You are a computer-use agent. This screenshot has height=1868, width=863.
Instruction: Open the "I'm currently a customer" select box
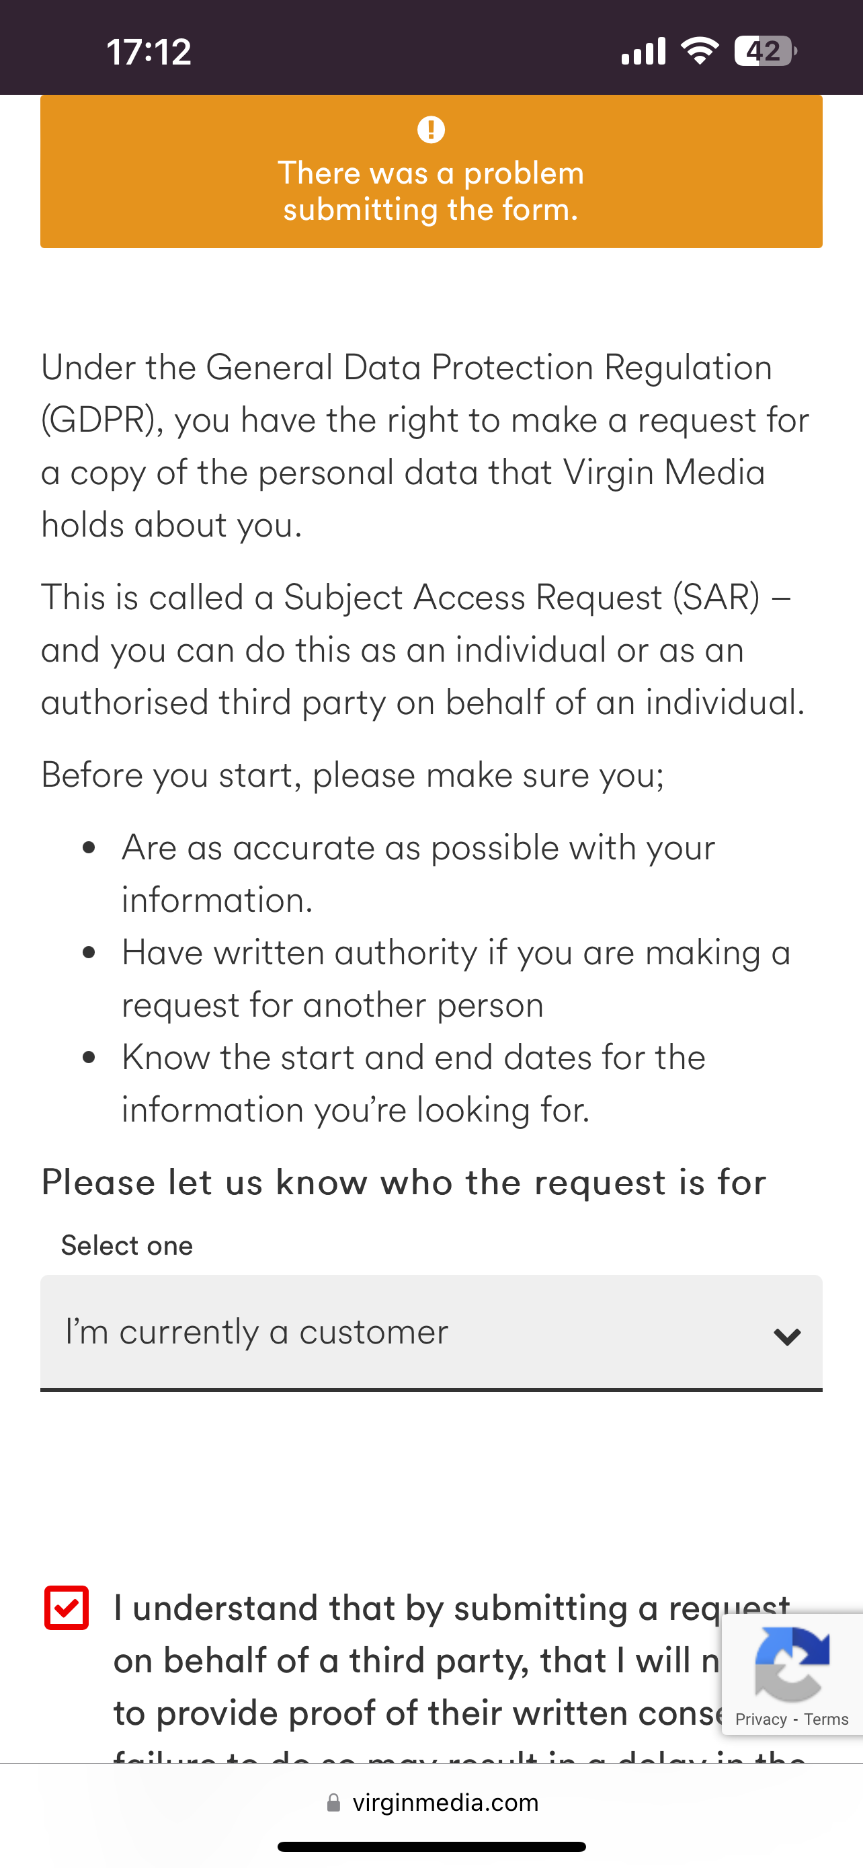pyautogui.click(x=406, y=1333)
